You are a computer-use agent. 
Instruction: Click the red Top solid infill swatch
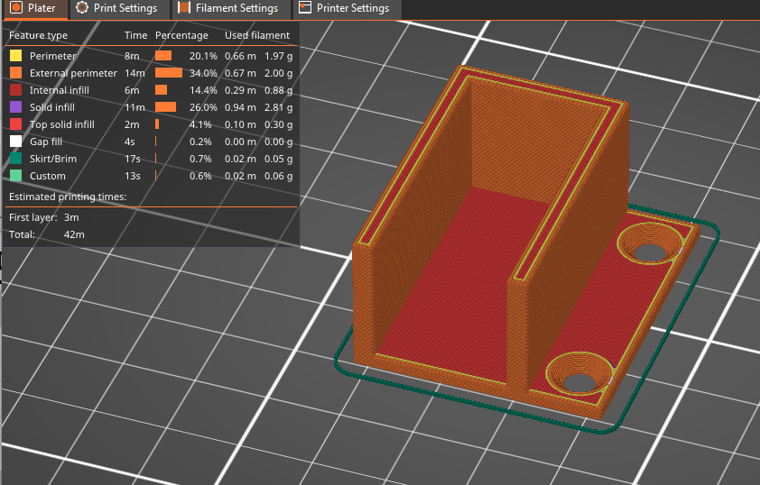click(x=16, y=124)
